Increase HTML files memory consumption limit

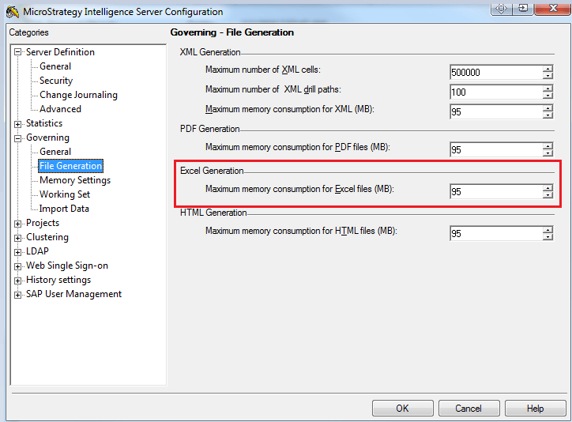[548, 230]
